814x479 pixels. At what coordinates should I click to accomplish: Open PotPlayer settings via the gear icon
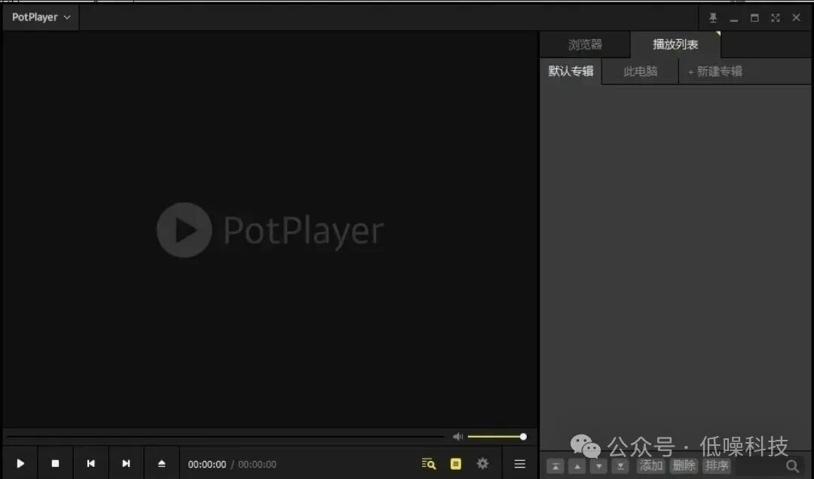pos(482,463)
